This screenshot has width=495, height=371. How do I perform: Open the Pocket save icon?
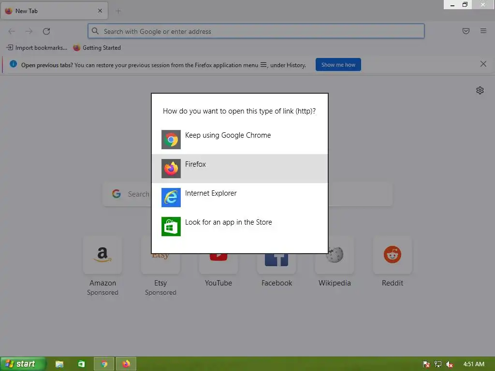pos(466,31)
